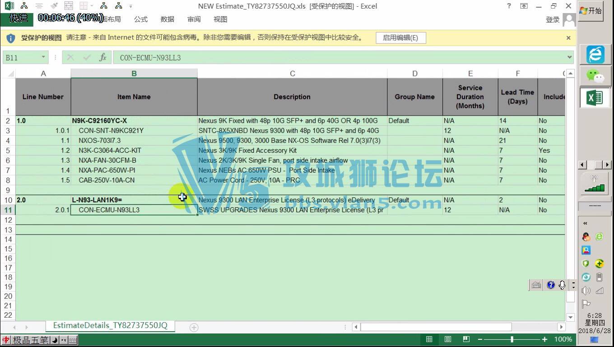Click Nexus 3K/9K Fixed Accessory Kit cell
The image size is (614, 347).
point(292,150)
